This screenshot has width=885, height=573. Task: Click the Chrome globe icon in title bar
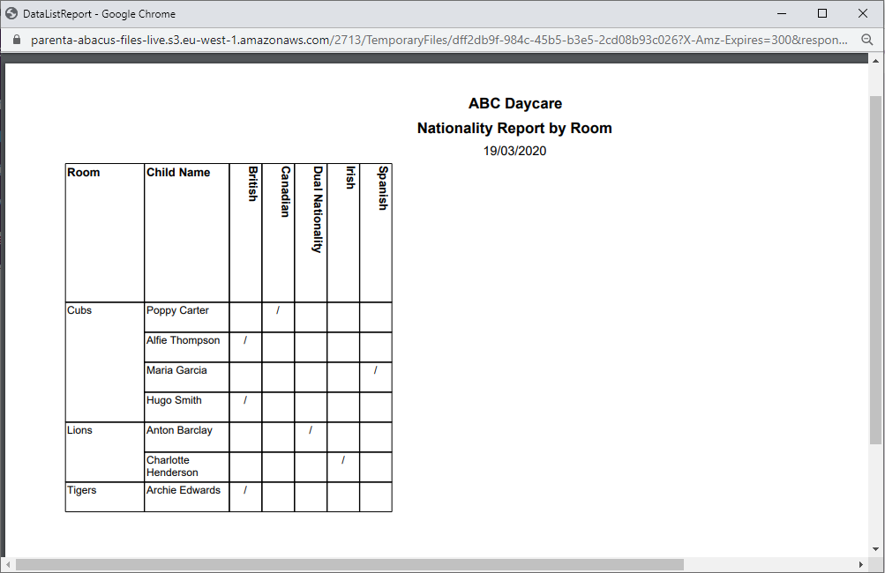pos(11,13)
